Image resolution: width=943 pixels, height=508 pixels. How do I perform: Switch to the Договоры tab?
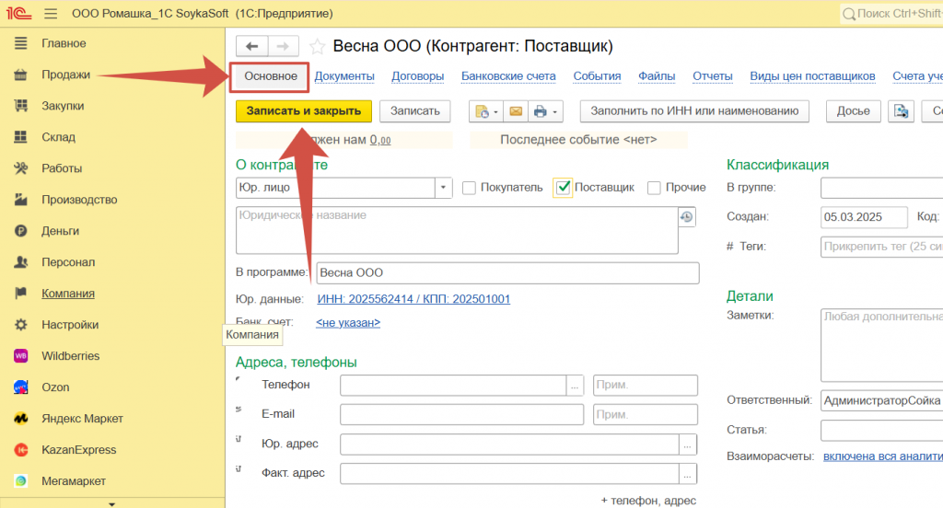pos(417,76)
